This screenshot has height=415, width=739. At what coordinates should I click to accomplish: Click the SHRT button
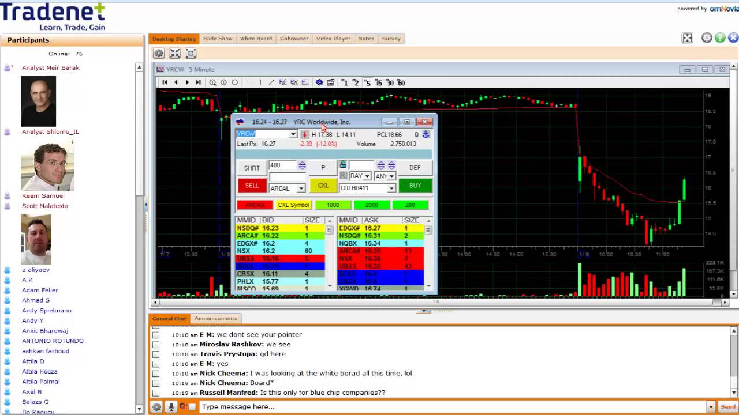click(x=252, y=168)
